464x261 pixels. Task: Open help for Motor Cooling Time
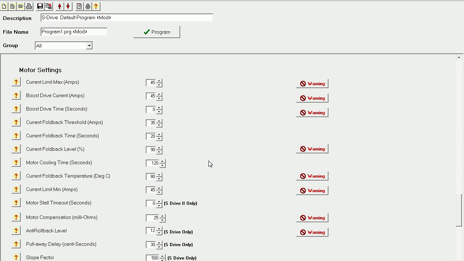(16, 163)
